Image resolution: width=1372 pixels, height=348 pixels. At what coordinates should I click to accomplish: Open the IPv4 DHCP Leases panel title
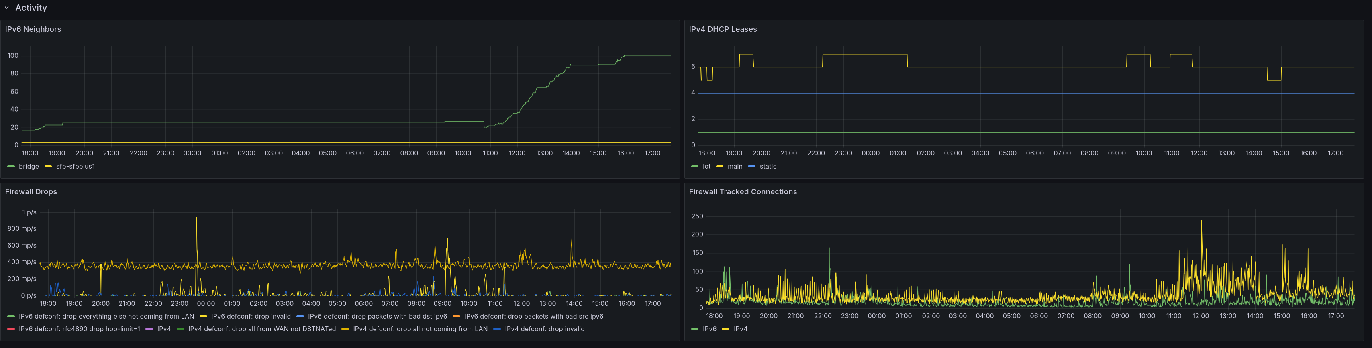pyautogui.click(x=723, y=29)
